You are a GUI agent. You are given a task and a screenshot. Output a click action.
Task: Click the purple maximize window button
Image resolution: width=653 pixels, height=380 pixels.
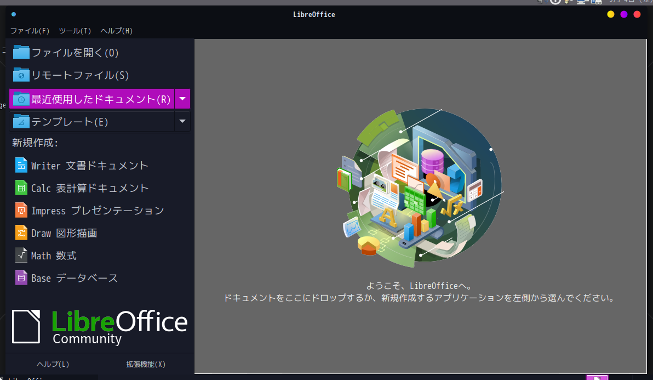(624, 14)
